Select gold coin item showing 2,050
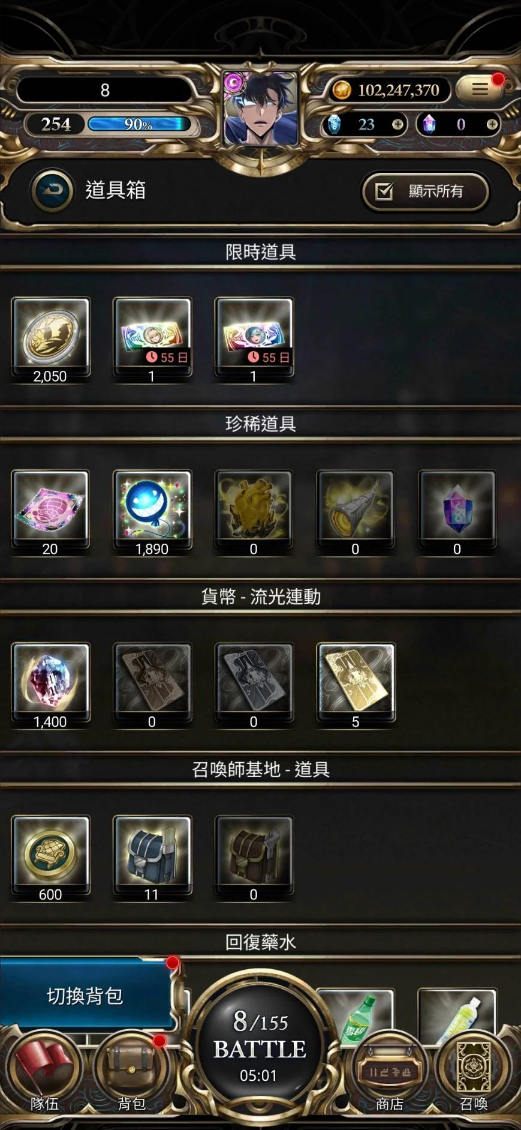Image resolution: width=521 pixels, height=1130 pixels. pyautogui.click(x=50, y=340)
